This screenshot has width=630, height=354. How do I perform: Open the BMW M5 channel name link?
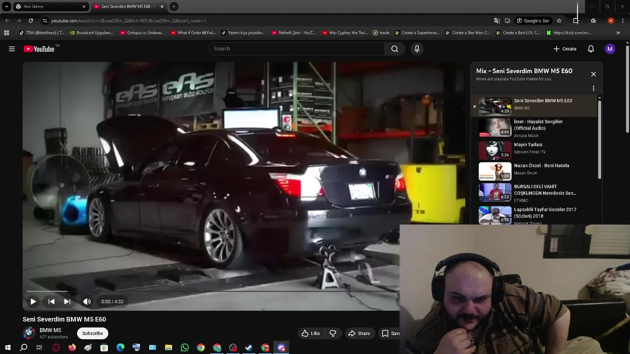tap(50, 330)
